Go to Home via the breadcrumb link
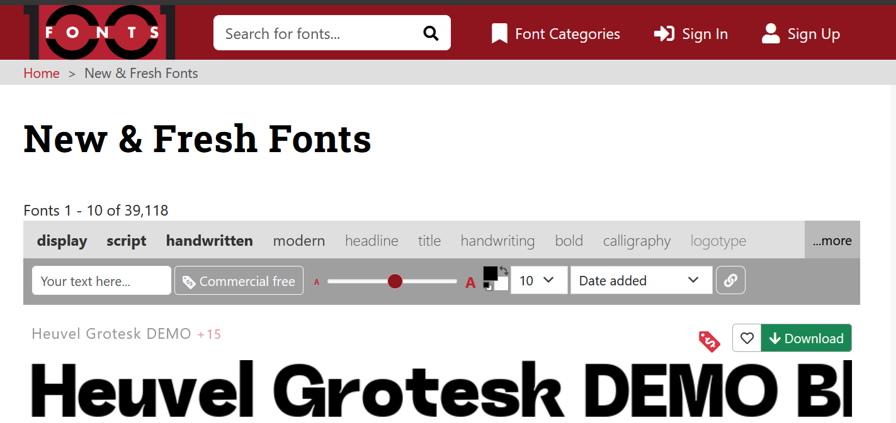Screen dimensions: 896x423 [41, 73]
